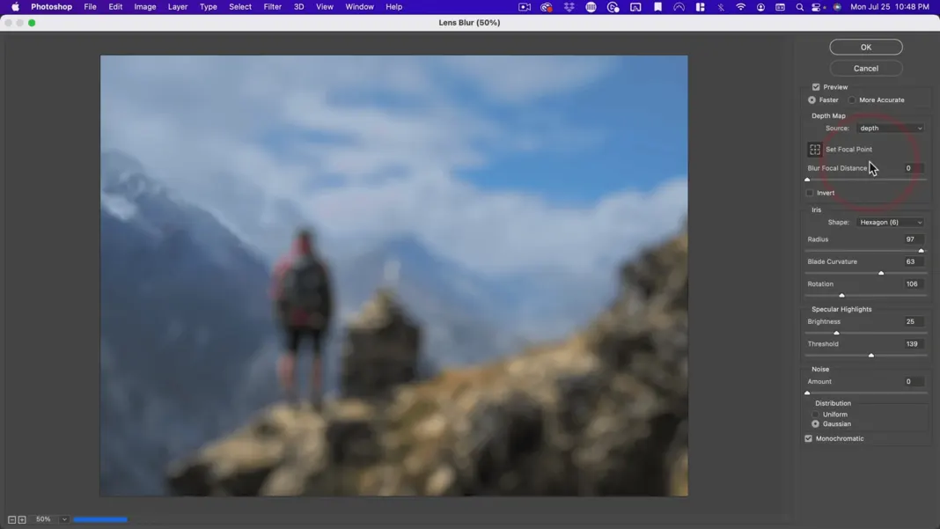Screen dimensions: 940x529
Task: Click the Siri icon
Action: 837,6
